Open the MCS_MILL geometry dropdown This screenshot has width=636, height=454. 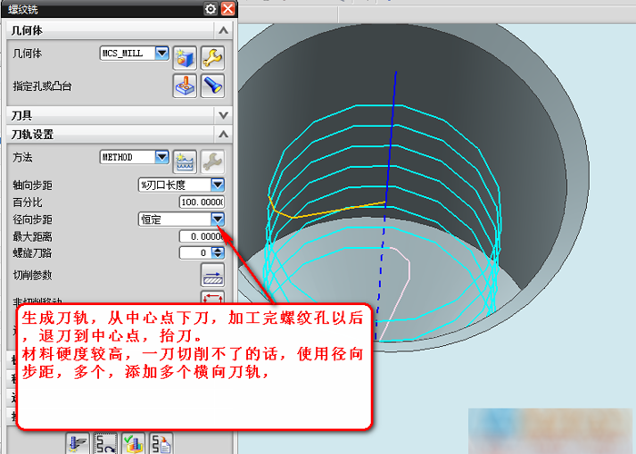point(163,54)
